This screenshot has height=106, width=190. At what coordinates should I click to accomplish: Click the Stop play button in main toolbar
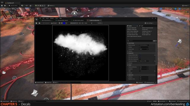[x=40, y=6]
